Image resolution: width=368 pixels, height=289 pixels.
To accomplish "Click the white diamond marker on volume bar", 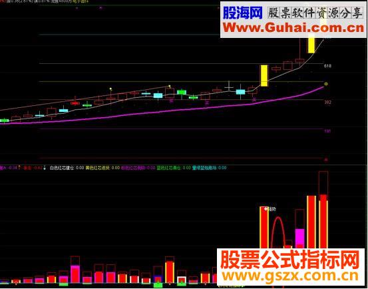I will 266,208.
